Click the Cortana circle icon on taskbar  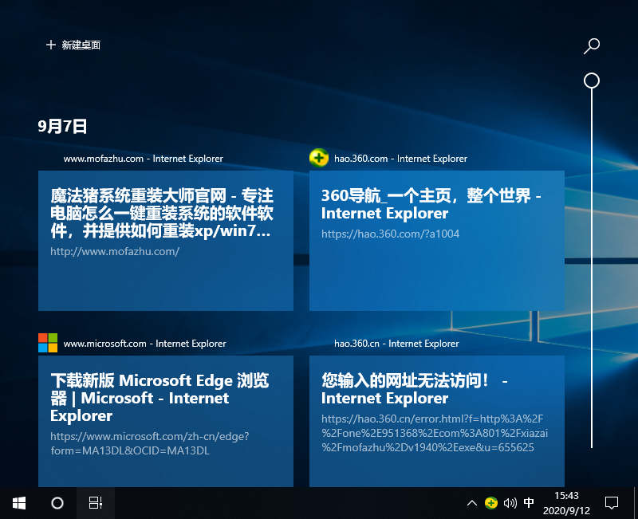[x=56, y=503]
